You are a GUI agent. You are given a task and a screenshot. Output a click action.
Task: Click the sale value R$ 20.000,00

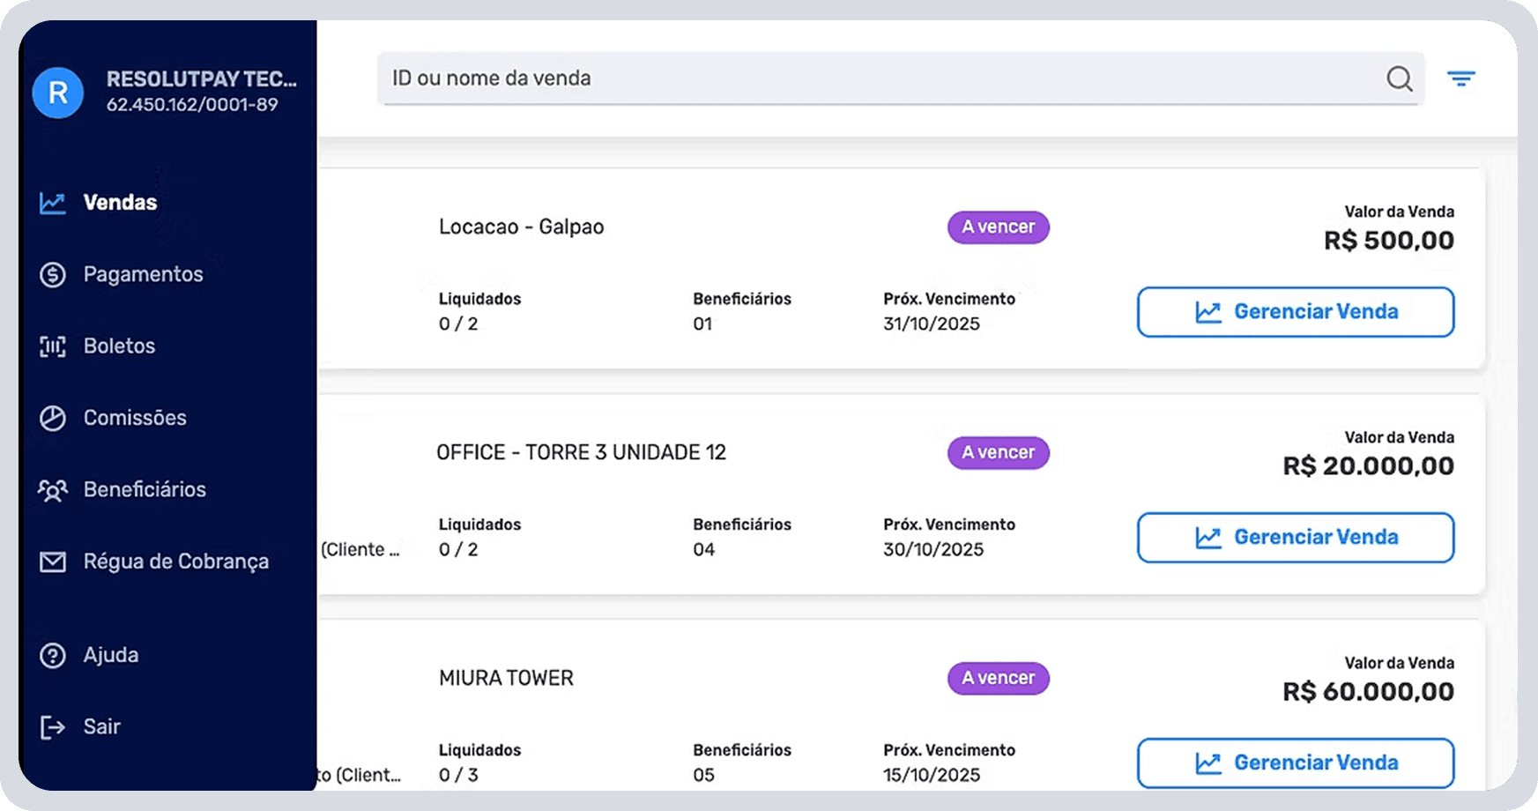coord(1369,466)
